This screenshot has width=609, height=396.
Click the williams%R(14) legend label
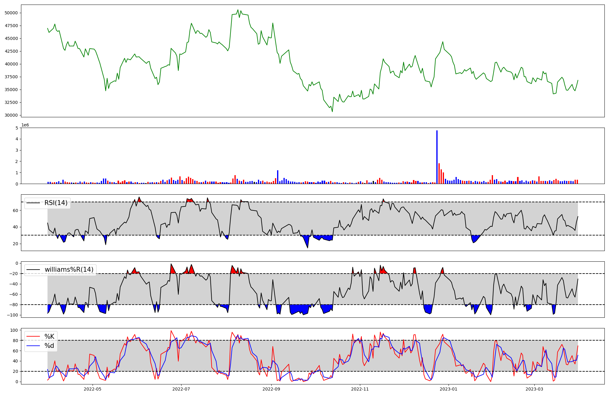coord(69,270)
